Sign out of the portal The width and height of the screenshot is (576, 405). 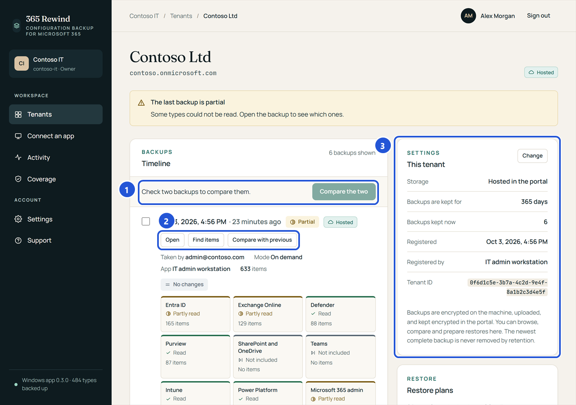(x=539, y=16)
